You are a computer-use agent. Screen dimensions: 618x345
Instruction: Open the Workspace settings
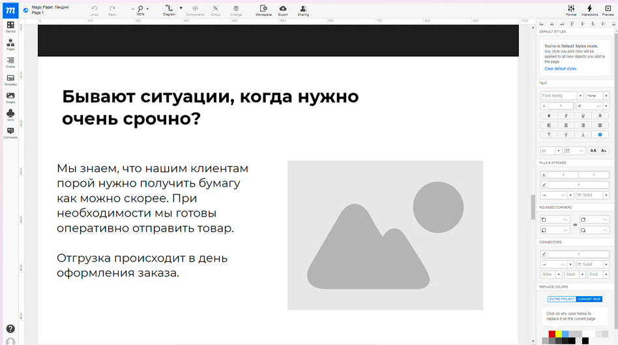(263, 9)
